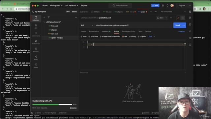Switch to the Params tab

(83, 31)
